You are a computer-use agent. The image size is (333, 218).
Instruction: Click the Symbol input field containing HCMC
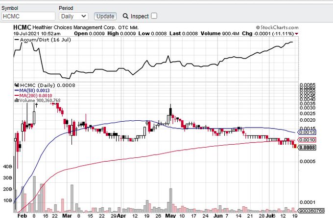pos(28,16)
